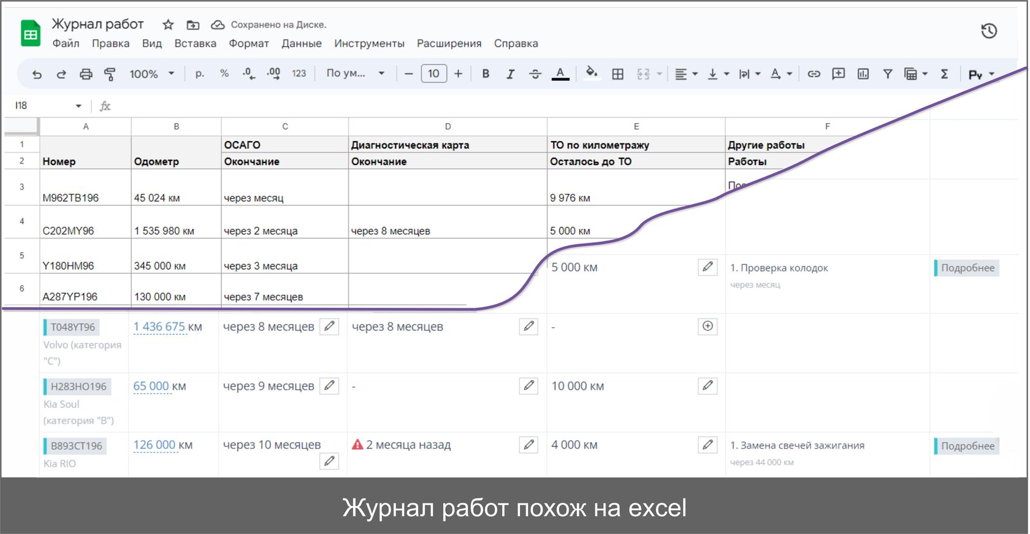Redo the last undone action

click(x=61, y=74)
